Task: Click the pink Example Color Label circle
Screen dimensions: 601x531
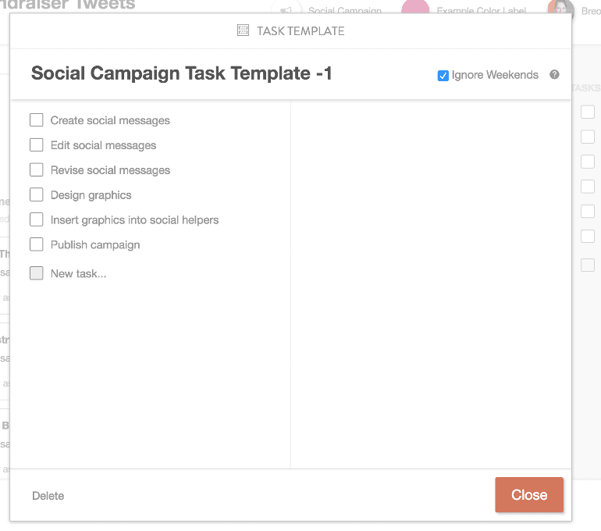Action: [415, 9]
